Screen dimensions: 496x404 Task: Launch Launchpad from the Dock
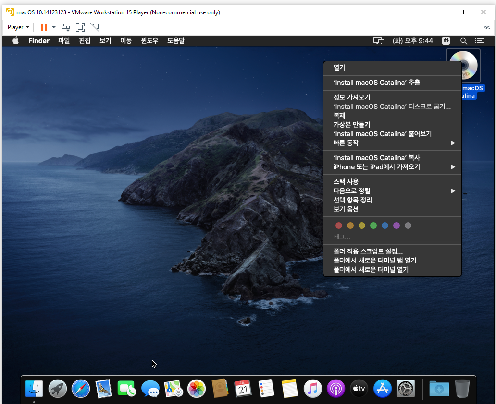pyautogui.click(x=57, y=389)
